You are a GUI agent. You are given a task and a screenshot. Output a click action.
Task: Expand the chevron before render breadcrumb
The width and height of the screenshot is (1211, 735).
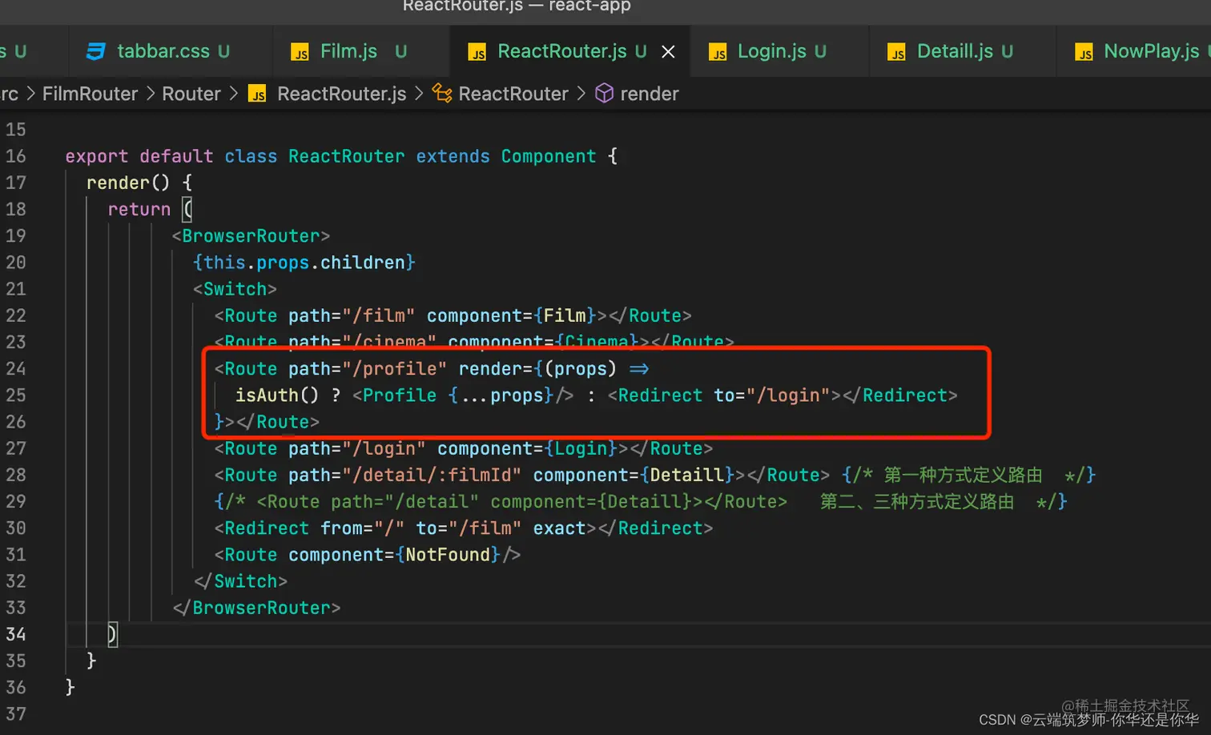(x=581, y=94)
